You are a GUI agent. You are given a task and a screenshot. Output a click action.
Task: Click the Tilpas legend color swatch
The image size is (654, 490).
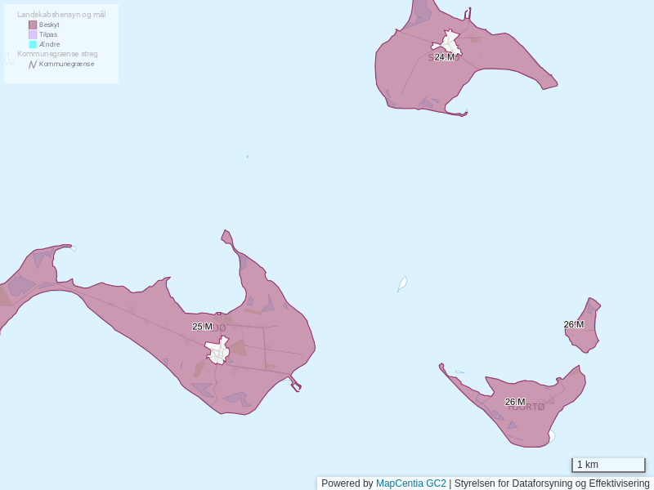click(33, 35)
